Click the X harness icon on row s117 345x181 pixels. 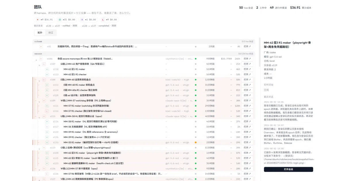coord(47,127)
